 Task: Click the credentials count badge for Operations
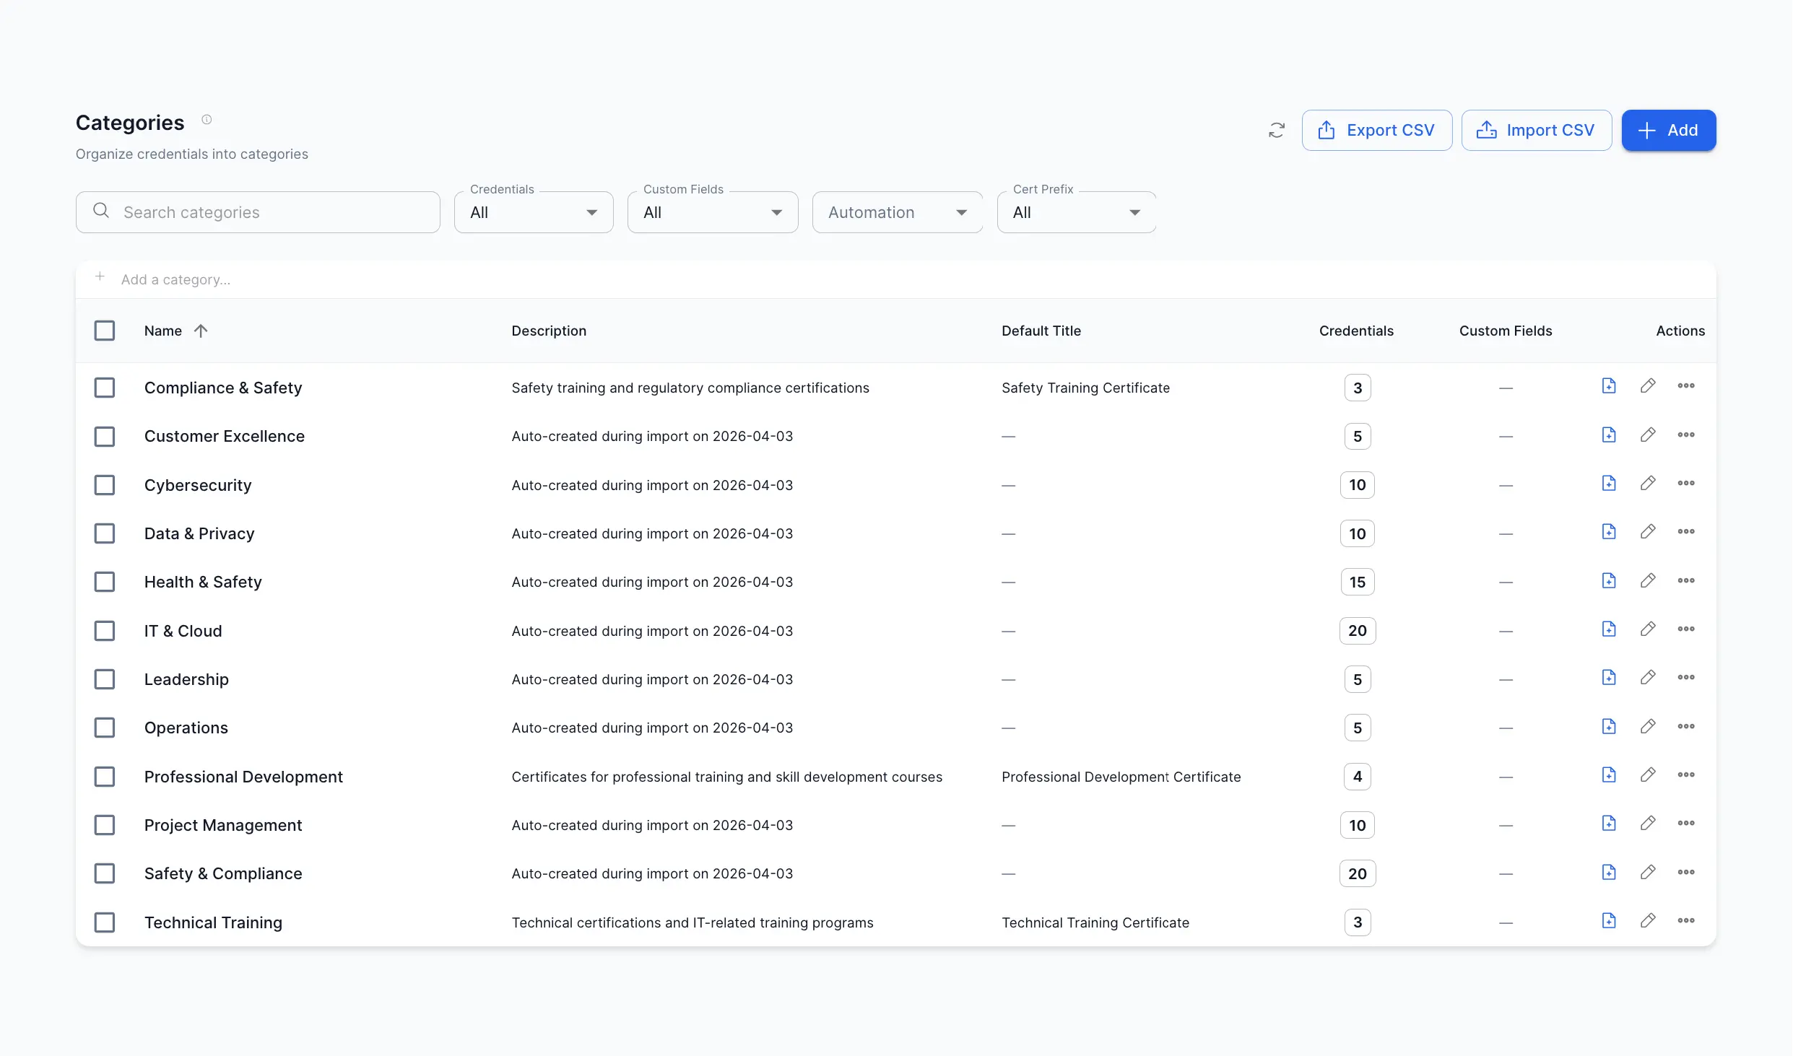click(1356, 727)
